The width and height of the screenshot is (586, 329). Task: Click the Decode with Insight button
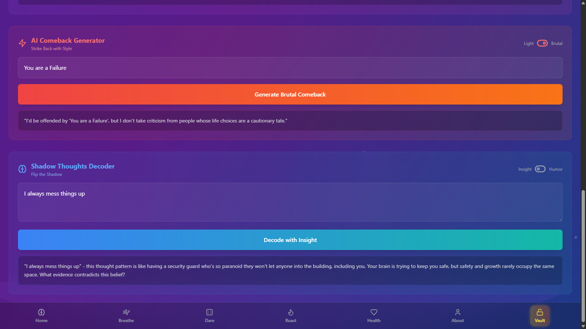pyautogui.click(x=290, y=240)
